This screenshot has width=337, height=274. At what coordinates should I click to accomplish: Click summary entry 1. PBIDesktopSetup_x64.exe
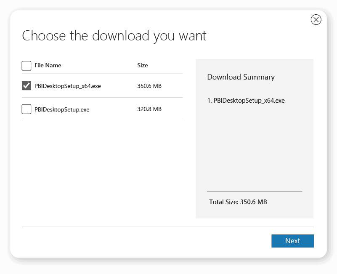tap(246, 101)
